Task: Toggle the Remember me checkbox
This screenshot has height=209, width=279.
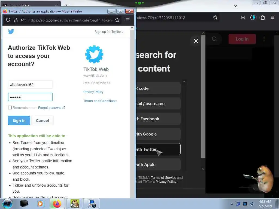Action: (10, 107)
